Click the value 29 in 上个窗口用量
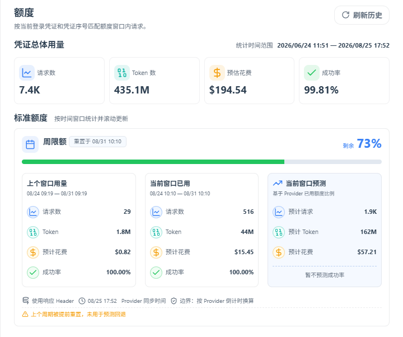The height and width of the screenshot is (337, 403). click(127, 212)
